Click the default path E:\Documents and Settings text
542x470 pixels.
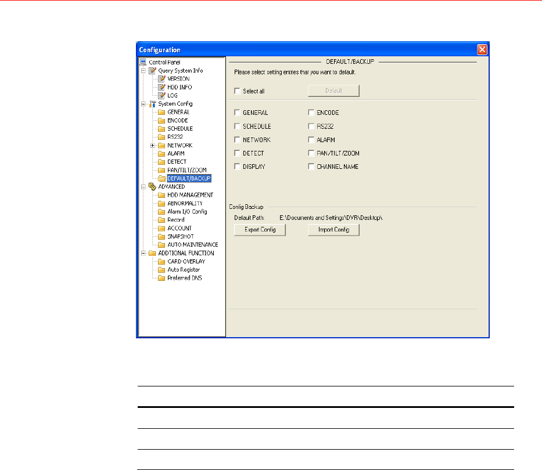coord(331,218)
